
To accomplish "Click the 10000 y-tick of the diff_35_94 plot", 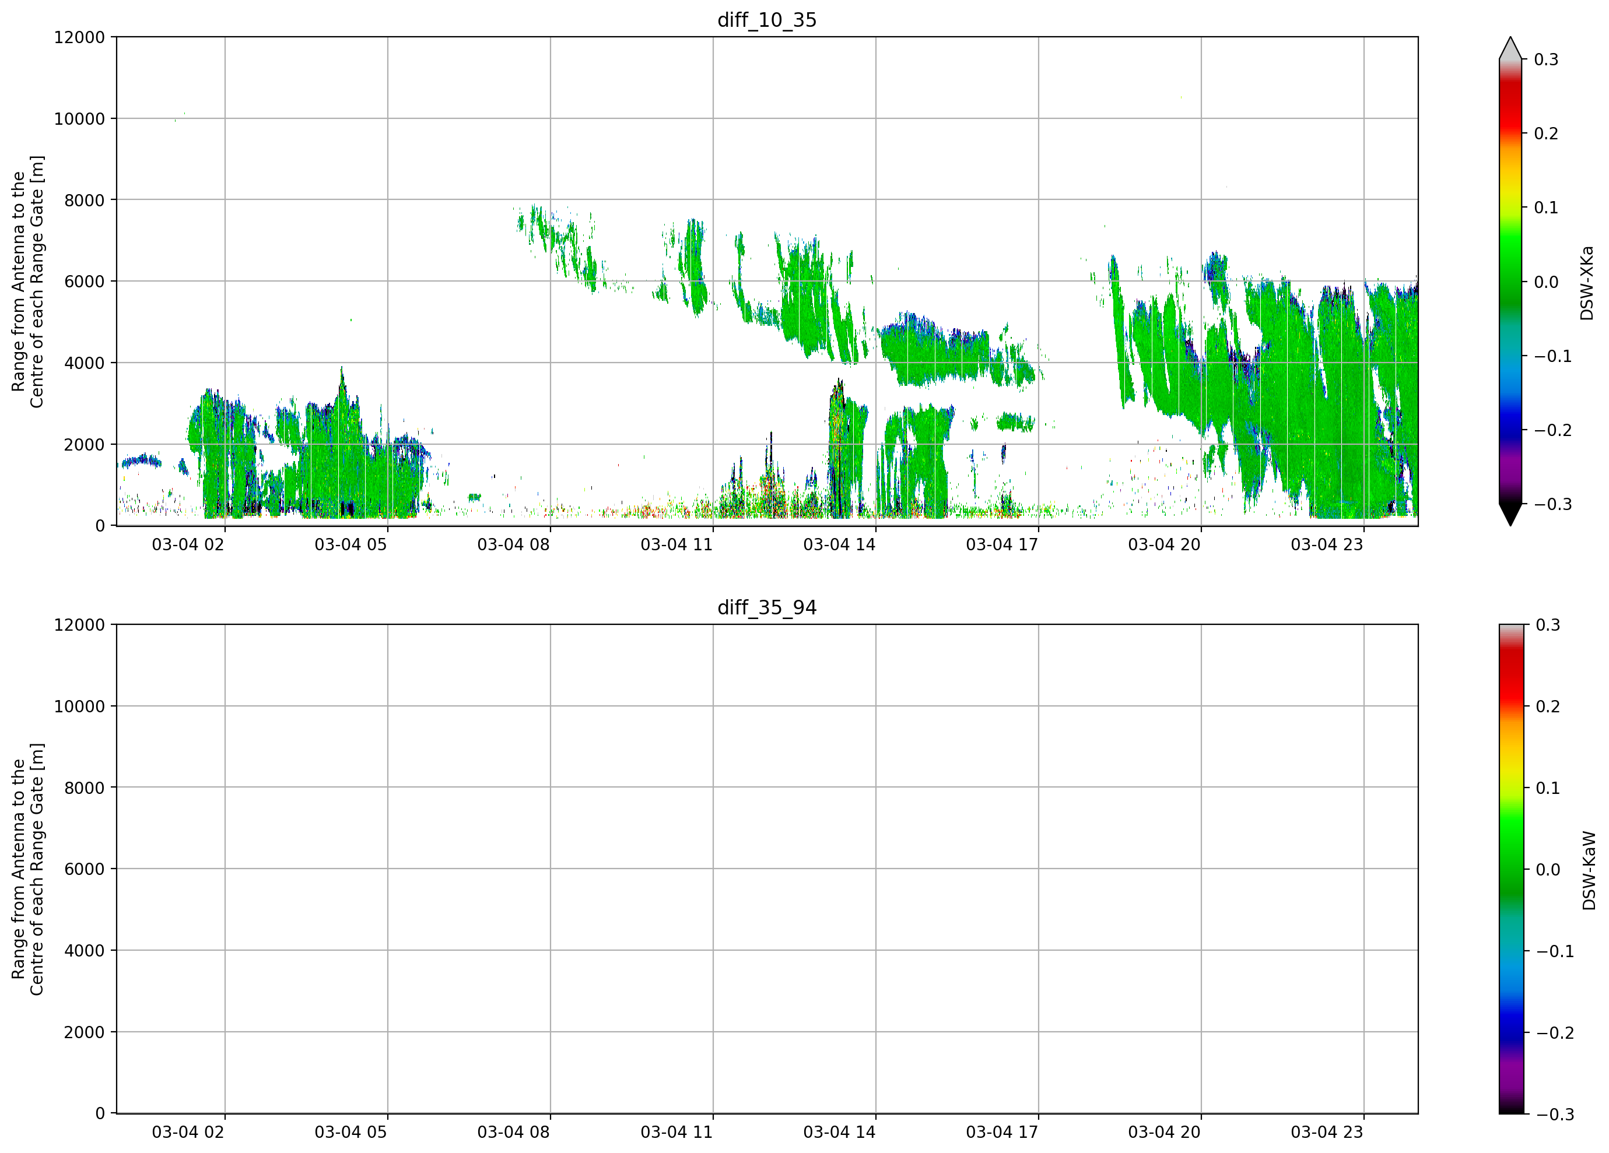I will 79,706.
